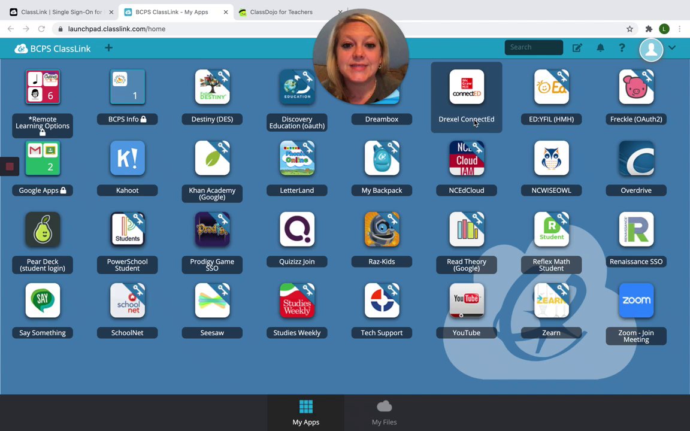Launch the Renaissance SSO app
This screenshot has height=431, width=690.
click(636, 230)
